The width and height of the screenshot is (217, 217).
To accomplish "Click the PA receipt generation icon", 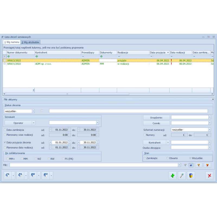I will (20, 175).
